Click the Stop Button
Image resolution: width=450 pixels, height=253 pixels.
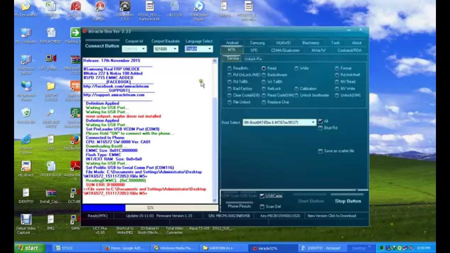348,201
